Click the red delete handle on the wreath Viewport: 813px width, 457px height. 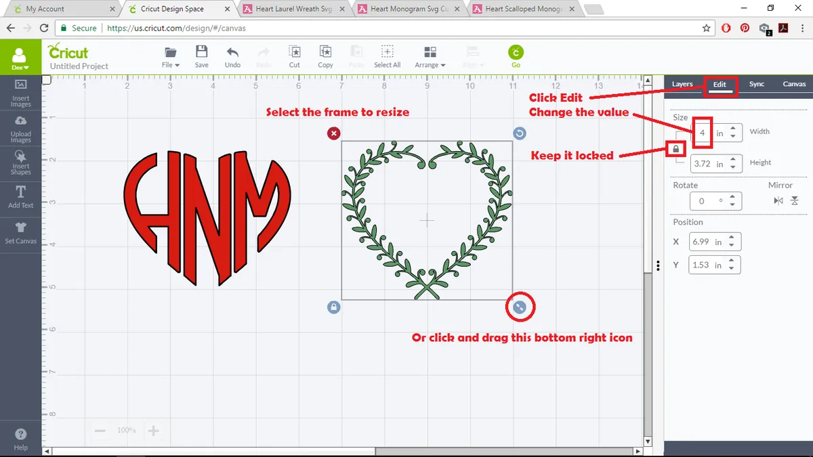(x=333, y=133)
